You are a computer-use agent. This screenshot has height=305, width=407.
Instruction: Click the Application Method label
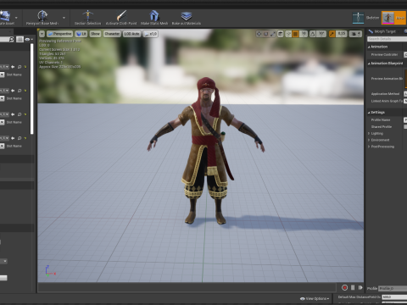(385, 94)
